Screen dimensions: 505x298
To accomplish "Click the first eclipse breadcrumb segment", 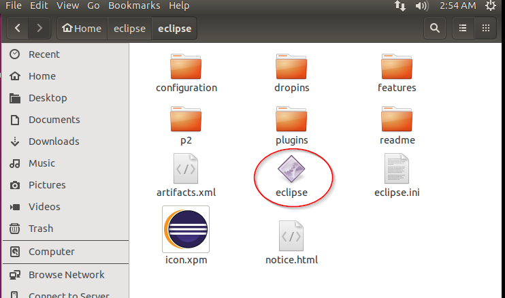I will (129, 29).
